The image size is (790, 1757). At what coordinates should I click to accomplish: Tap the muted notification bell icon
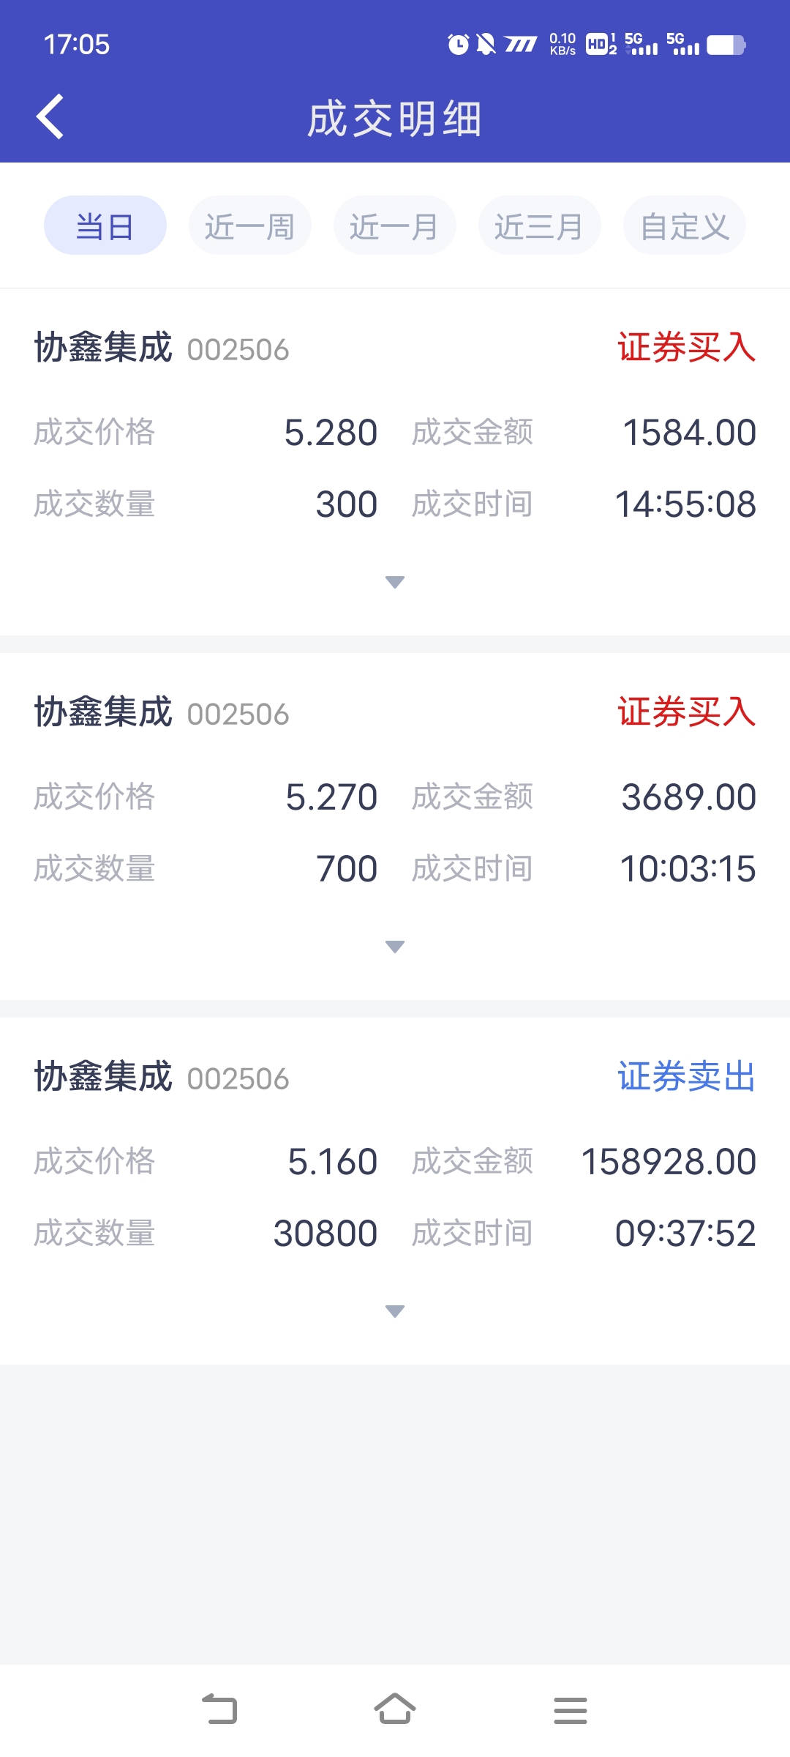click(485, 45)
